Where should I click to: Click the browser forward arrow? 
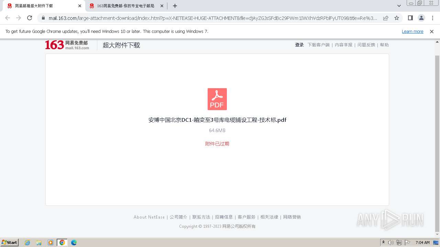pyautogui.click(x=19, y=18)
